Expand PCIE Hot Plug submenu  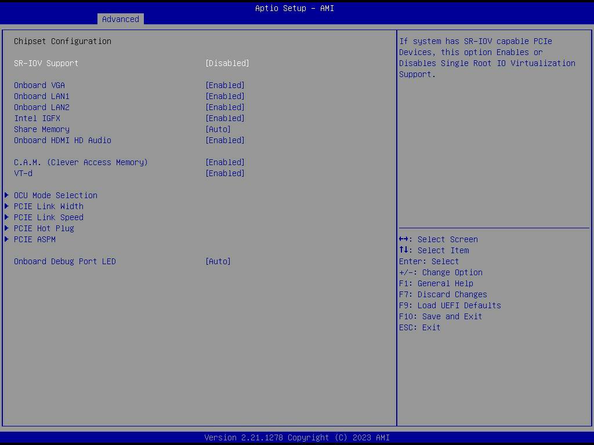coord(44,228)
